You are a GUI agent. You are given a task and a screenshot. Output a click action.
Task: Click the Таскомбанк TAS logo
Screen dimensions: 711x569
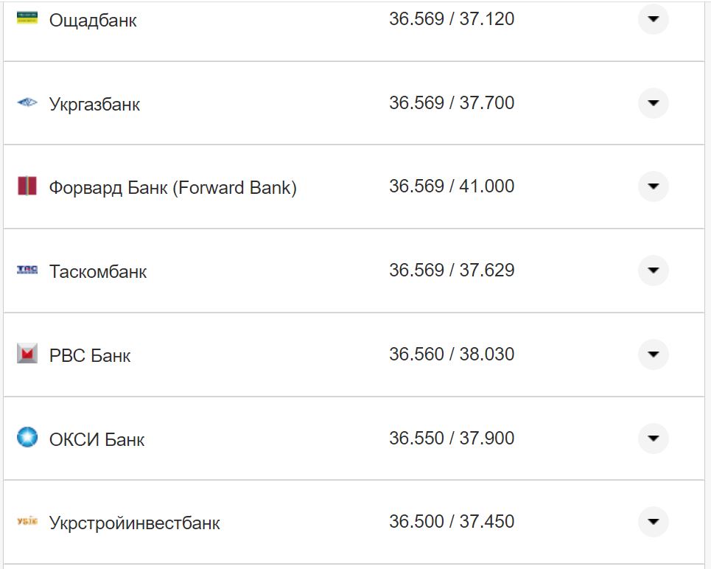coord(27,270)
